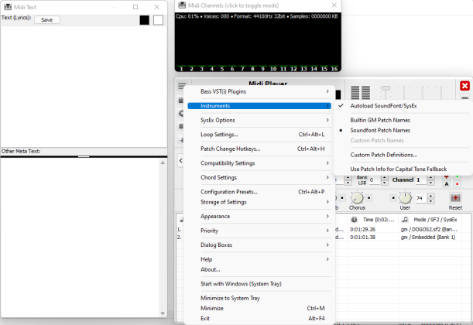
Task: Increase Bank LSB value with up arrow
Action: point(384,177)
